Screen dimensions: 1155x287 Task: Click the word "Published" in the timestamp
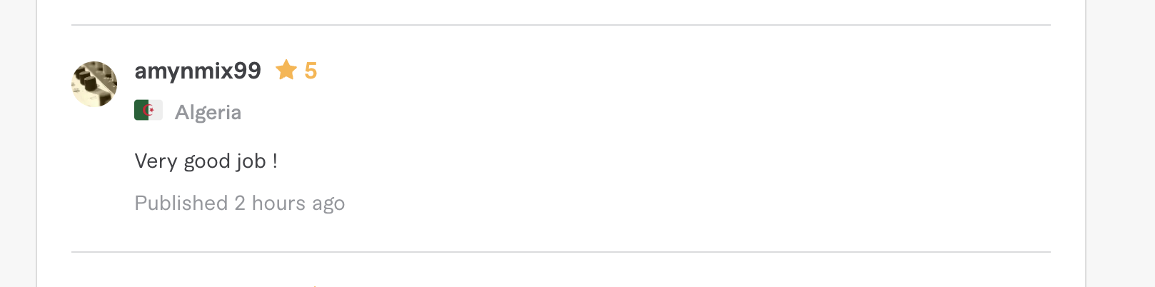[181, 203]
